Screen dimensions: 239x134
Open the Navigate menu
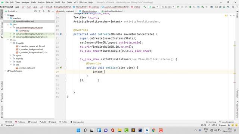pos(25,3)
